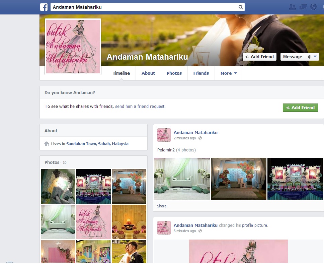
Task: Click the profile avatar on the Pelamin2 post
Action: [x=164, y=135]
